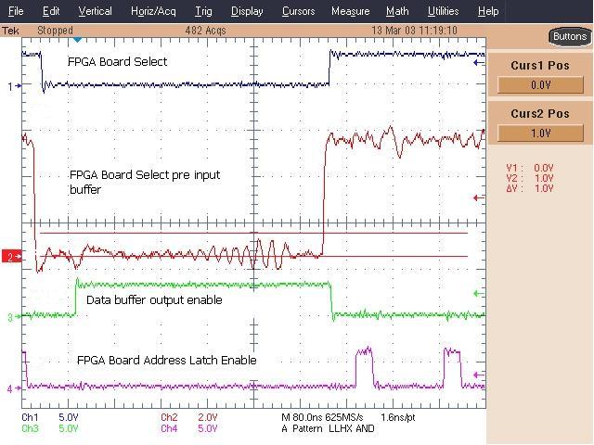Viewport: 594px width, 445px height.
Task: Open the Horiz/Acq menu
Action: click(x=153, y=11)
